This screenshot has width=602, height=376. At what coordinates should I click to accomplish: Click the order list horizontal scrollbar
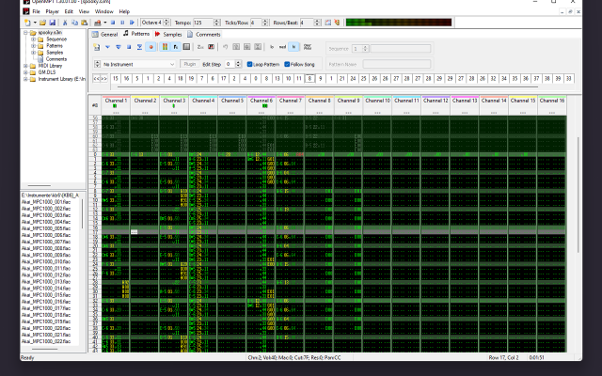(327, 87)
